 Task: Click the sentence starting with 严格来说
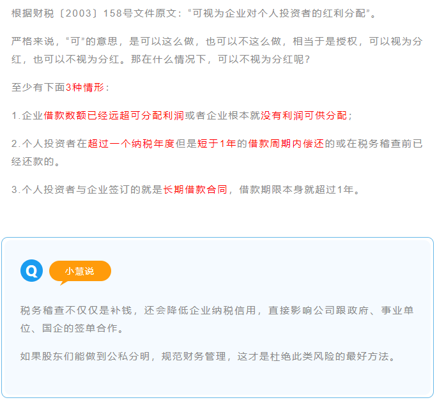click(x=217, y=42)
